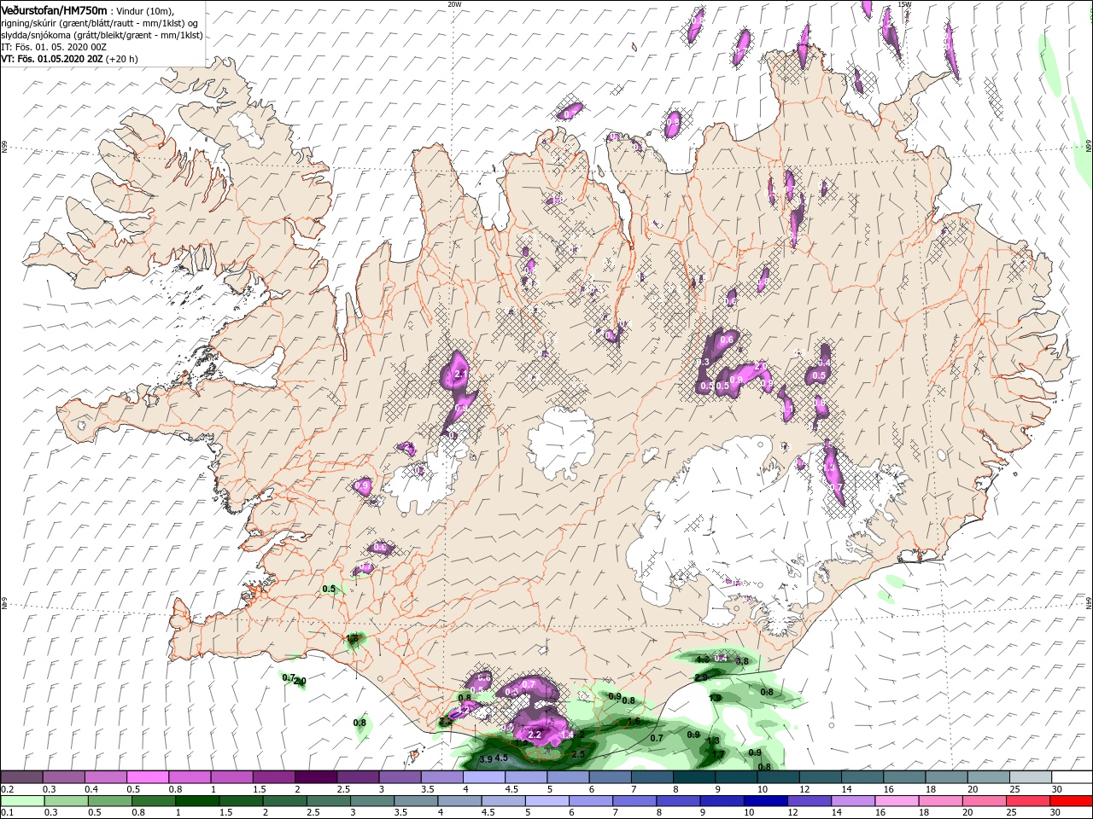The height and width of the screenshot is (819, 1093).
Task: Select the 'rigning/skúrir' legend description line
Action: click(x=99, y=22)
